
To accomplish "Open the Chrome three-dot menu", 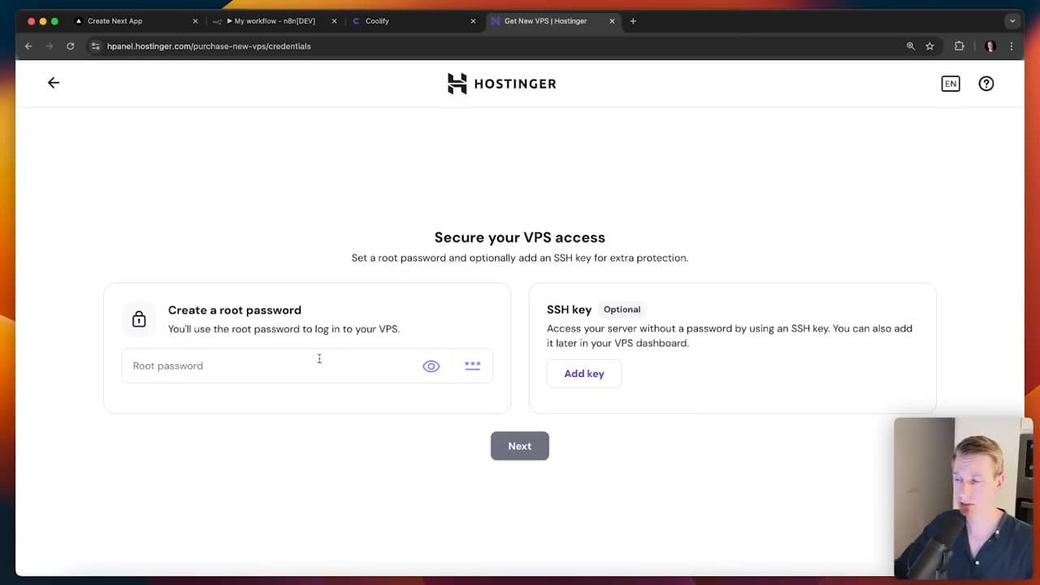I will 1012,46.
